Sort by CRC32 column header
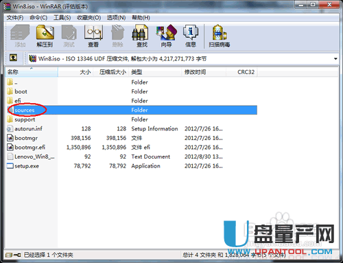The width and height of the screenshot is (343, 263). click(x=241, y=72)
